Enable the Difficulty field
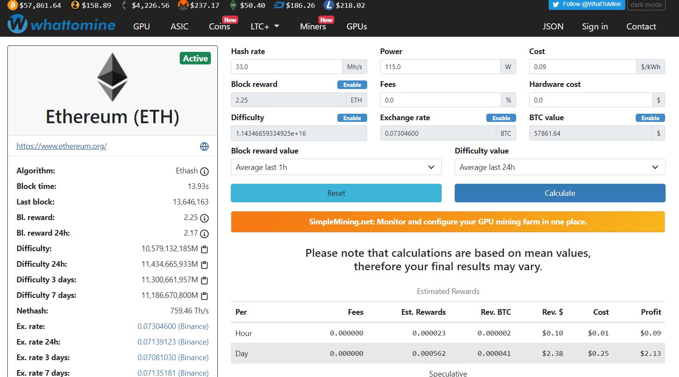This screenshot has height=377, width=679. [352, 118]
